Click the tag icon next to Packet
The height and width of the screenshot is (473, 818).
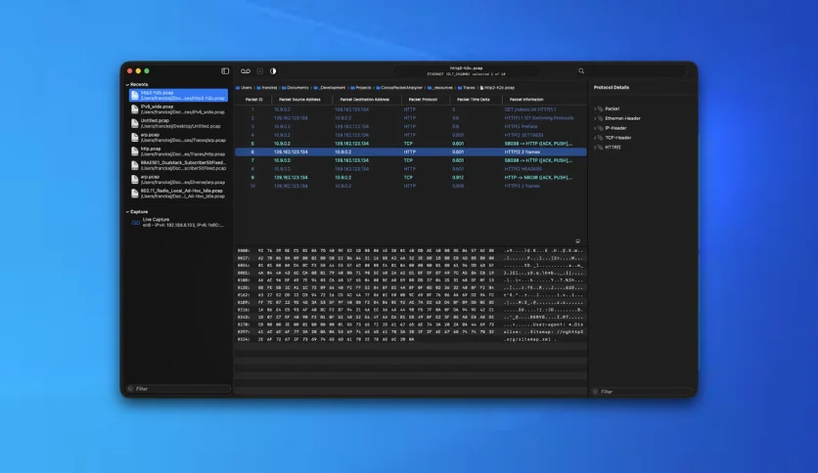coord(601,108)
